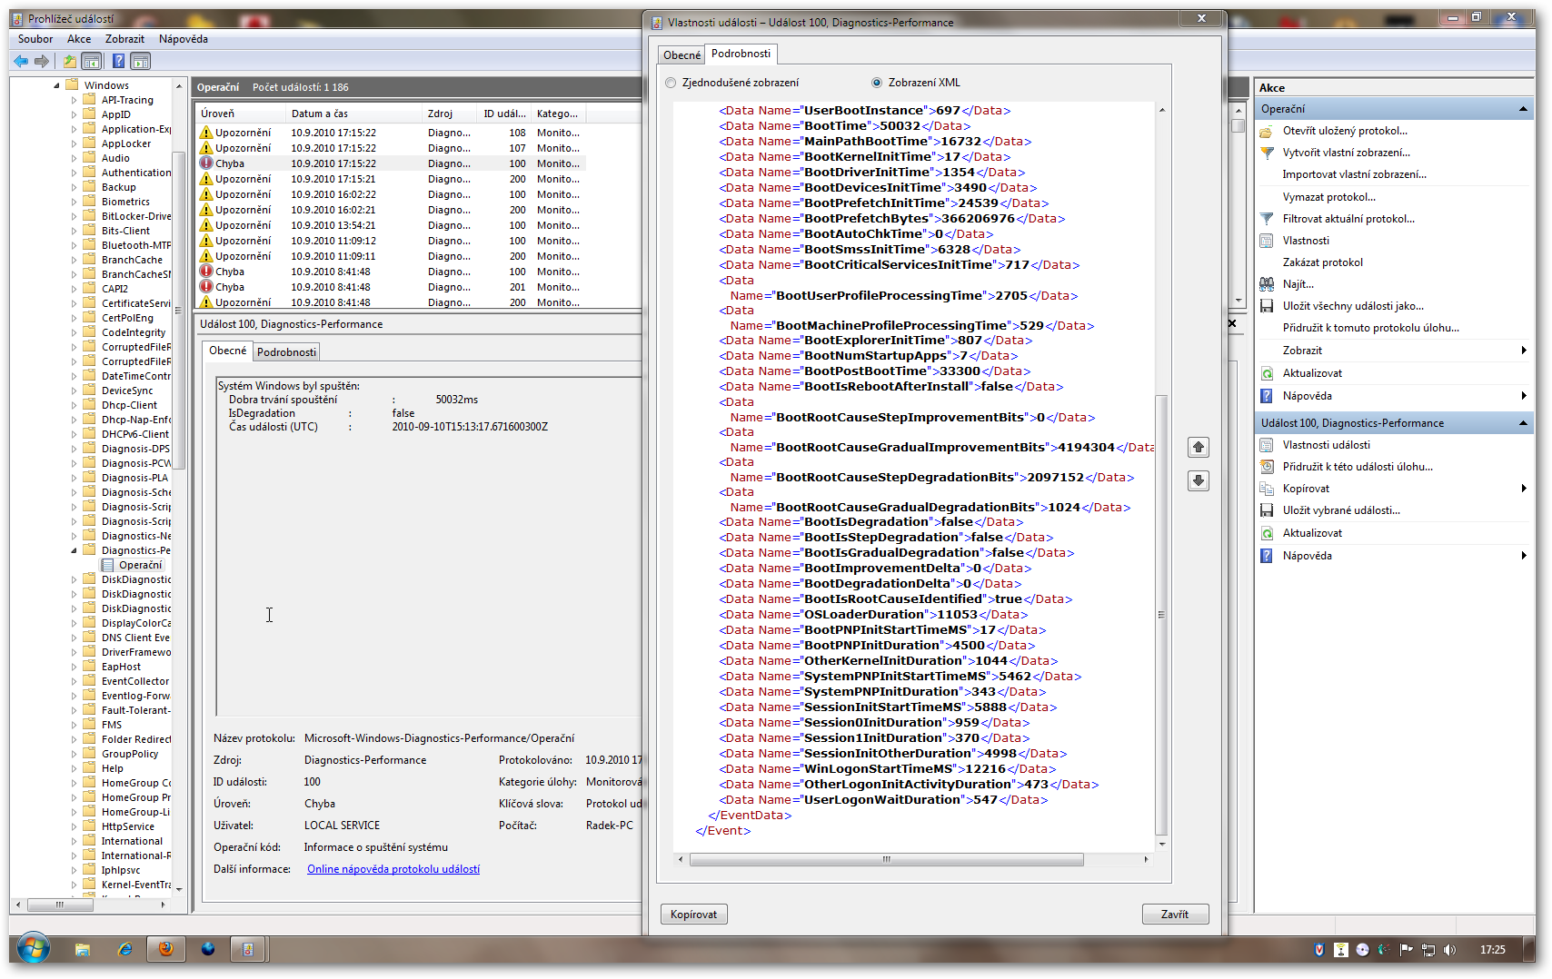This screenshot has width=1552, height=979.
Task: Collapse the Diagnostics-Performance tree node
Action: [x=75, y=550]
